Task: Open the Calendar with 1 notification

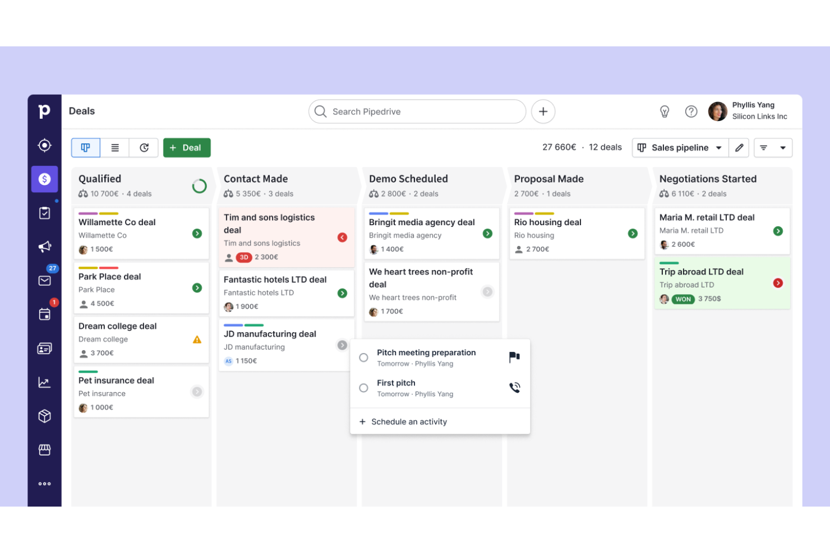Action: tap(44, 314)
